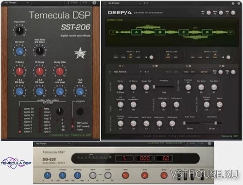Image resolution: width=243 pixels, height=185 pixels.
Task: Adjust the DEEP/4 master VOL knob
Action: (x=233, y=13)
